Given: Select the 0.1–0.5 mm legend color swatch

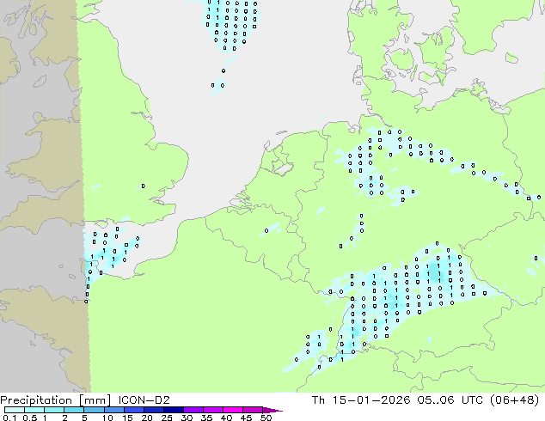Looking at the screenshot, I should [x=15, y=410].
